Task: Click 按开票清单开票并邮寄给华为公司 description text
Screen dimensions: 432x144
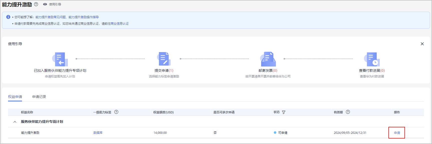Action: click(268, 76)
